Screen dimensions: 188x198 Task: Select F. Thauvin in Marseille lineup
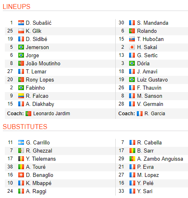point(149,88)
